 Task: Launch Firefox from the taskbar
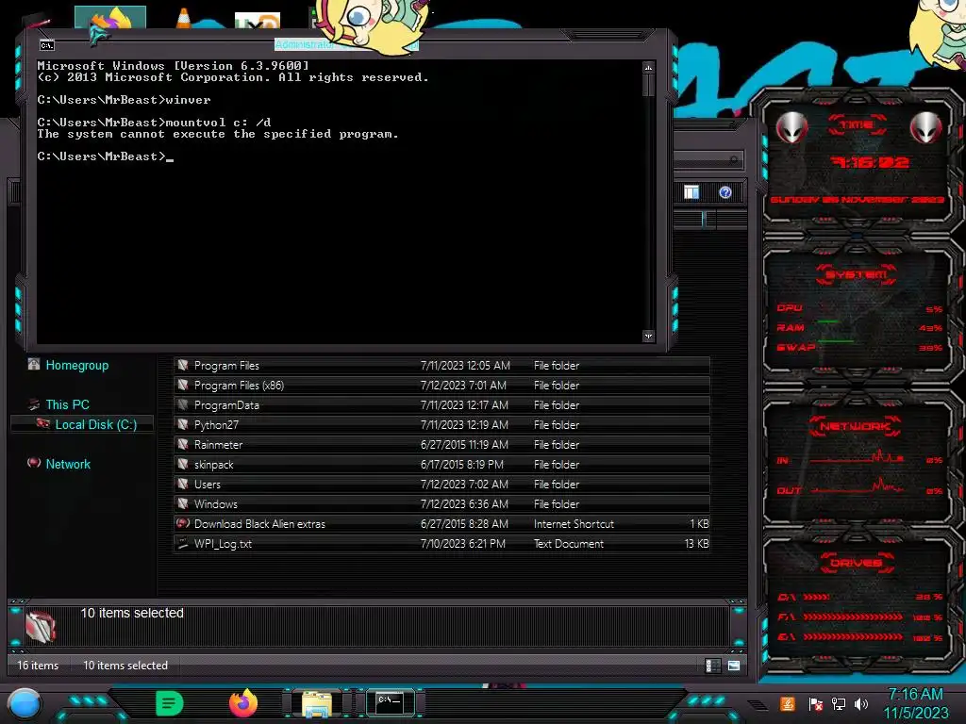tap(242, 702)
